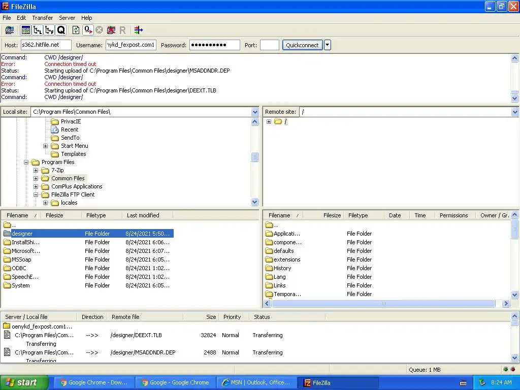Sort local files by Filename header

[x=21, y=215]
